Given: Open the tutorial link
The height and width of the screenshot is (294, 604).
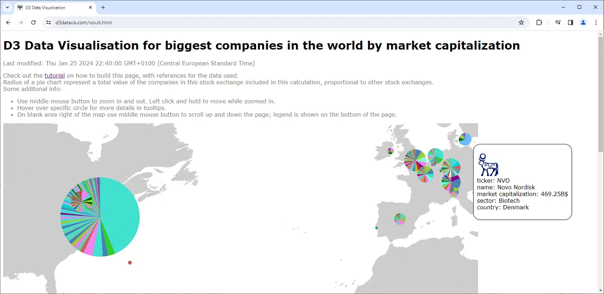Looking at the screenshot, I should tap(54, 75).
